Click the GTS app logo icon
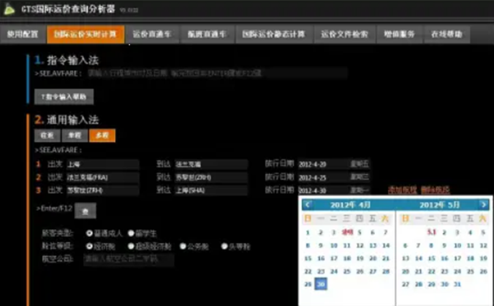The image size is (494, 306). pyautogui.click(x=9, y=9)
